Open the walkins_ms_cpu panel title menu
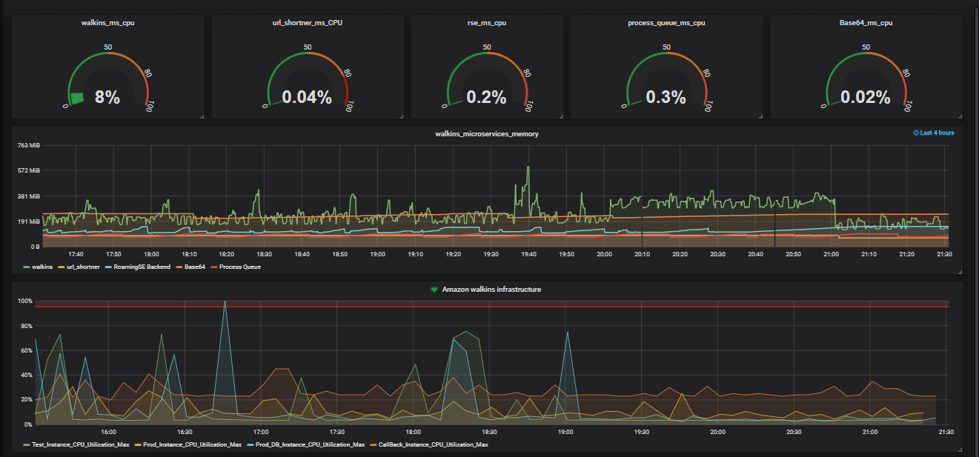The width and height of the screenshot is (979, 457). coord(107,23)
